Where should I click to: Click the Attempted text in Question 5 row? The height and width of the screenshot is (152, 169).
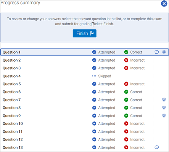(106, 84)
